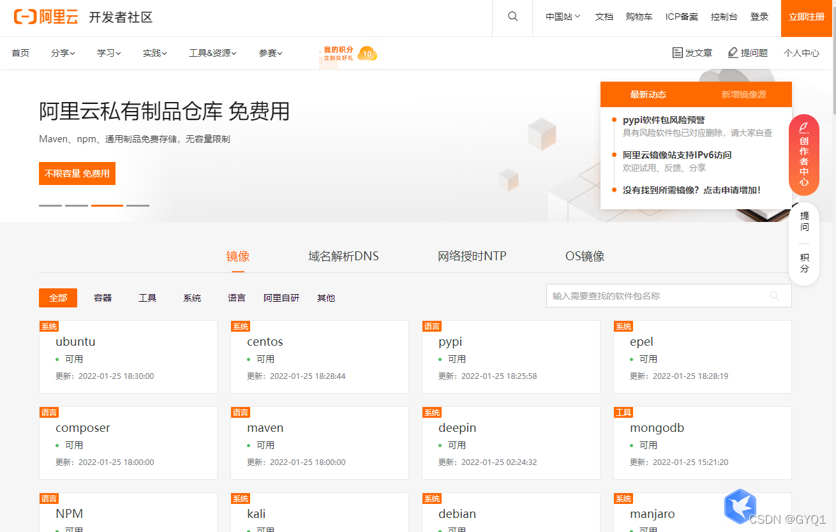Select the 网络授时NTP tab
Viewport: 836px width, 532px height.
pos(472,256)
